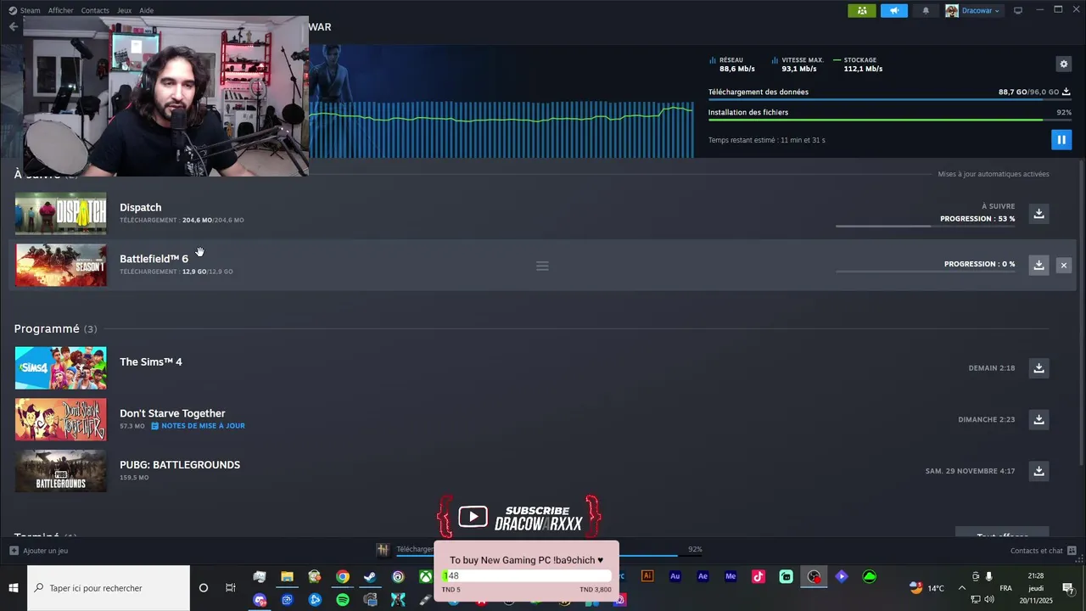Select The Sims 4 thumbnail
The width and height of the screenshot is (1086, 611).
pos(61,367)
